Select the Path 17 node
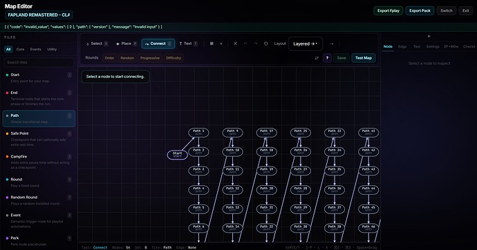The width and height of the screenshot is (477, 250). [x=266, y=133]
